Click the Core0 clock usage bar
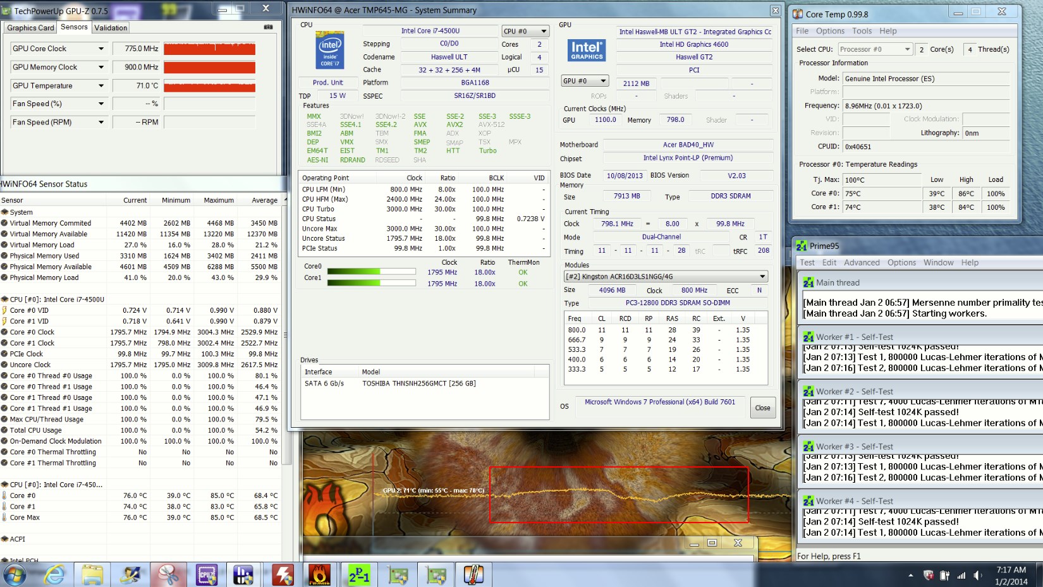This screenshot has width=1043, height=587. pos(371,272)
